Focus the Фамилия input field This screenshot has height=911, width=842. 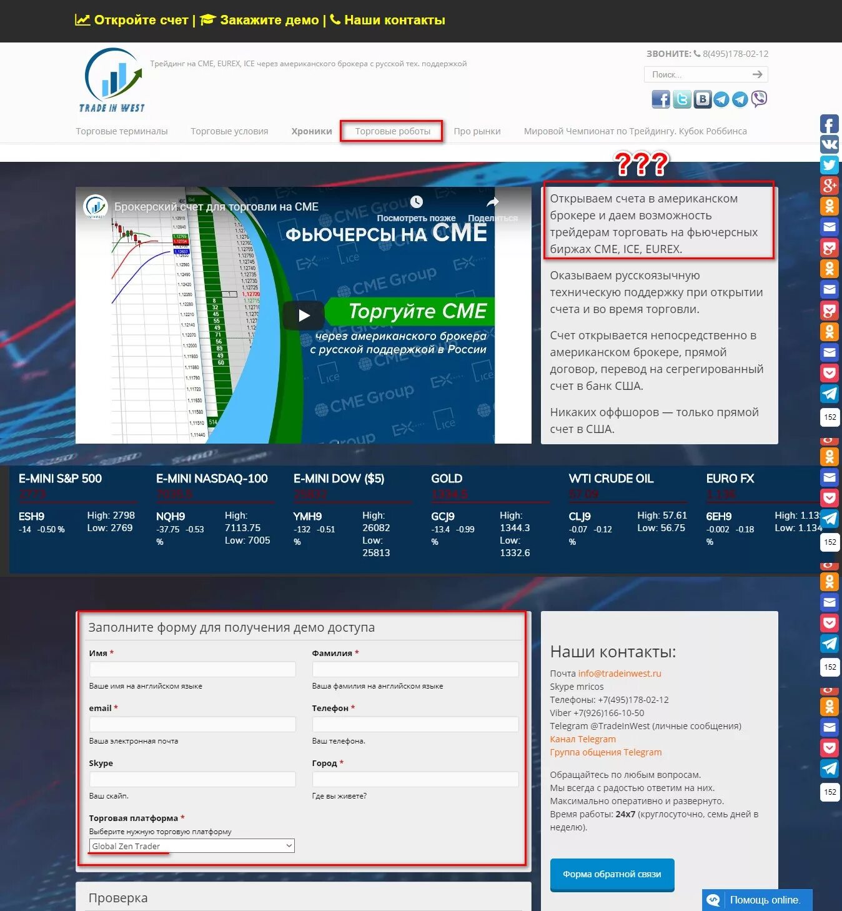[415, 669]
